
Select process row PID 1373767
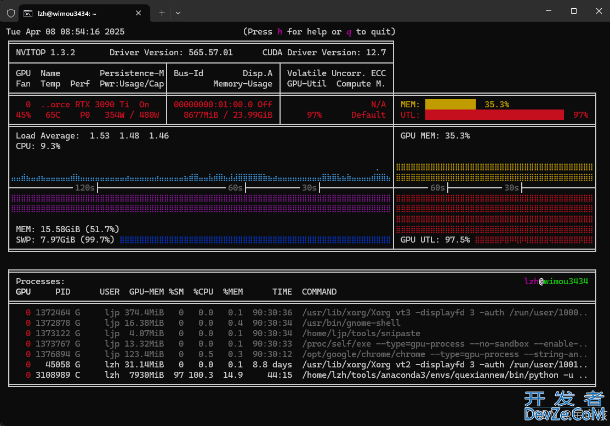(x=302, y=344)
